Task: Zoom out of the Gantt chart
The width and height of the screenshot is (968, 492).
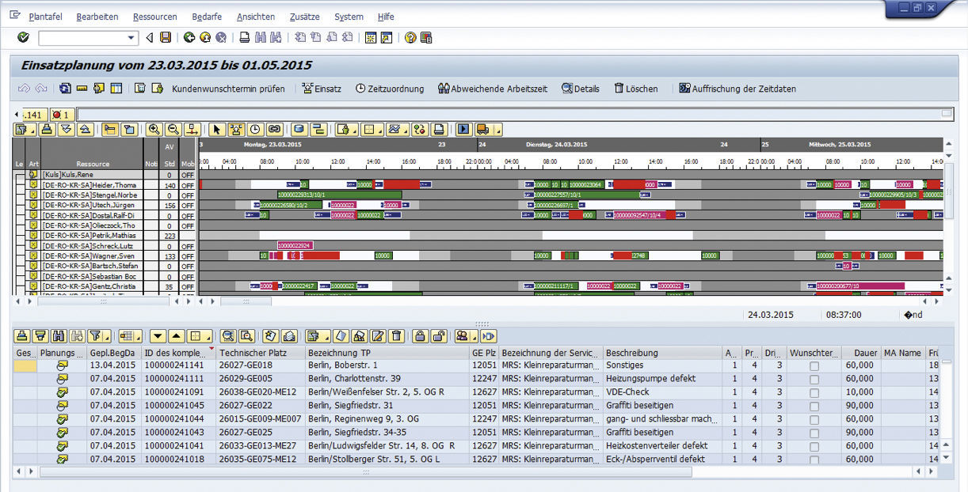Action: (x=174, y=129)
